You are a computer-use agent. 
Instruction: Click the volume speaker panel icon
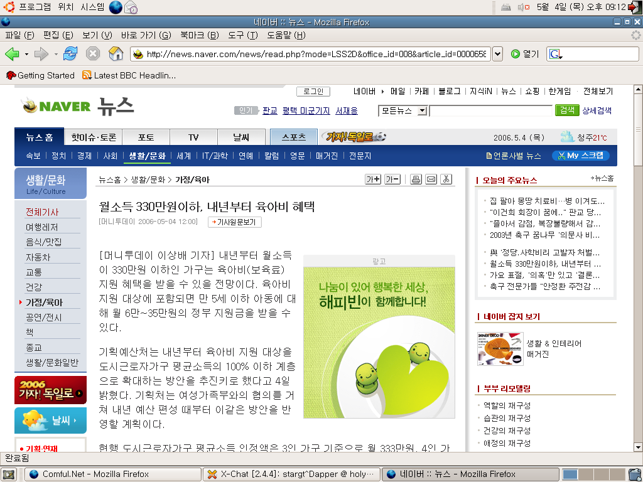click(524, 7)
